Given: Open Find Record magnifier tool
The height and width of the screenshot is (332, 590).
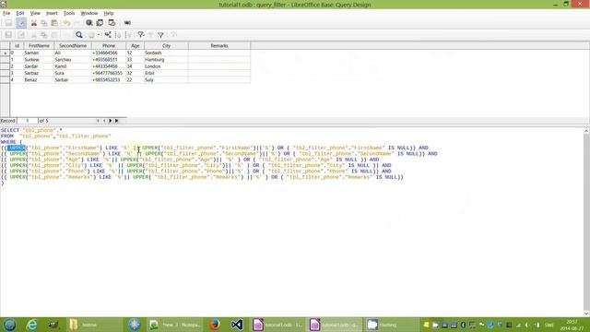Looking at the screenshot, I should point(79,35).
